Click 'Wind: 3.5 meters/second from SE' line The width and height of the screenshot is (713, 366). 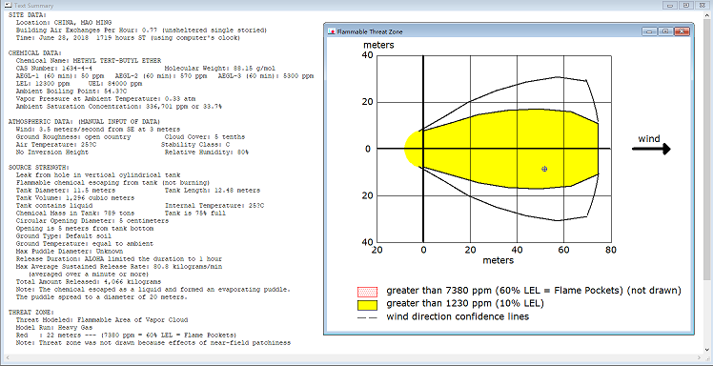click(x=97, y=129)
